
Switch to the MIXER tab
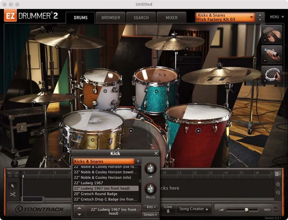pos(171,18)
